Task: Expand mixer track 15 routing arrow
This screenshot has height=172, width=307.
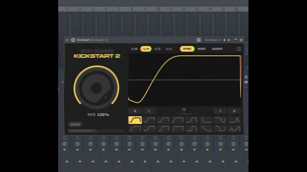Action: coord(223,161)
